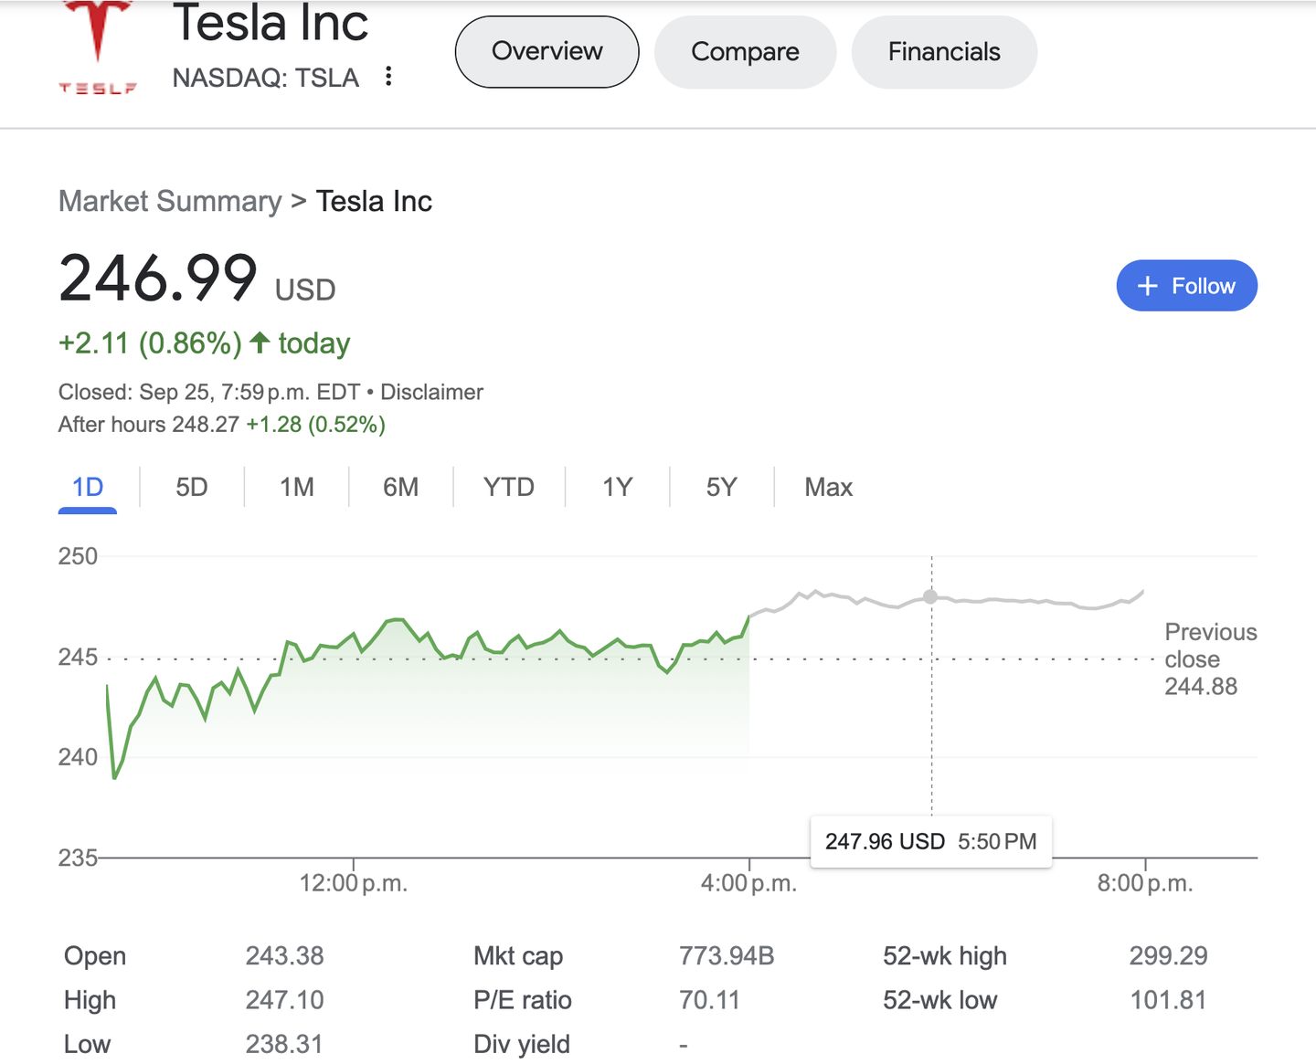
Task: Select the YTD chart range
Action: click(x=509, y=488)
